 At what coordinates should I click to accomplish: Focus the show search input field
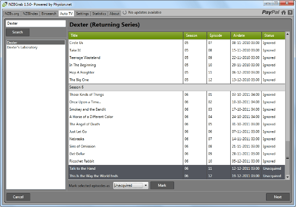pyautogui.click(x=36, y=23)
